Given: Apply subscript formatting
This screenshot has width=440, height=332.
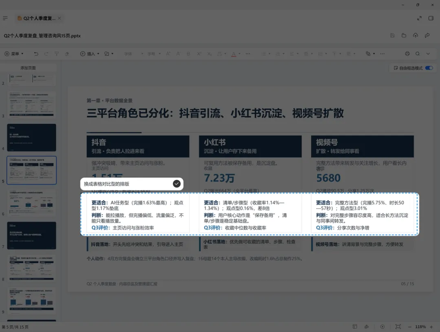Looking at the screenshot, I should tap(209, 54).
